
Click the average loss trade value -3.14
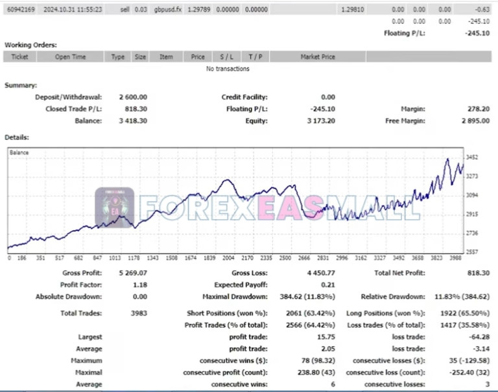coord(481,349)
